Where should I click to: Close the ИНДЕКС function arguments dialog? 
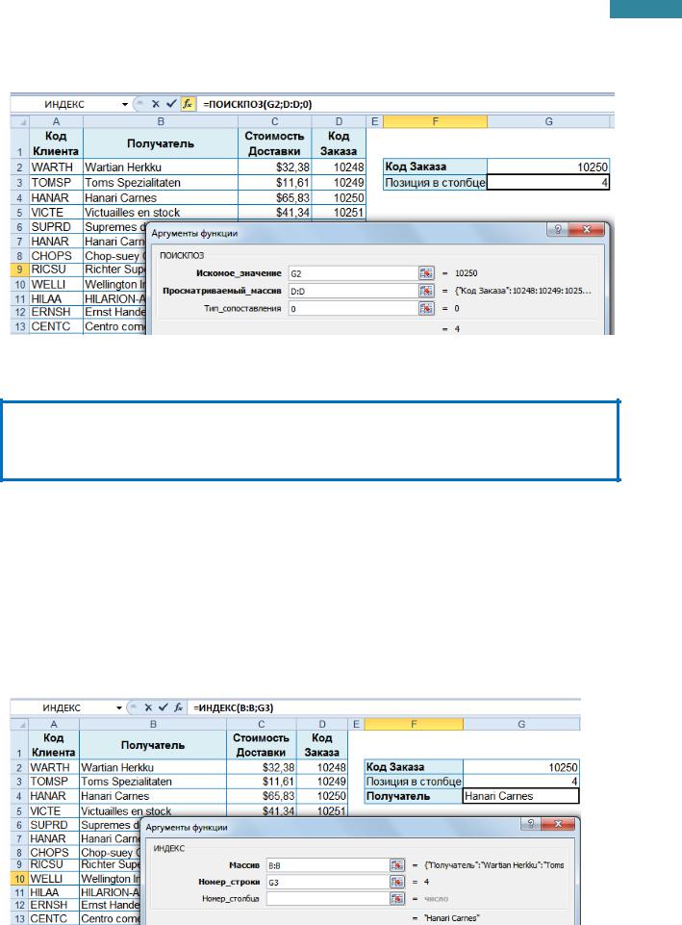pyautogui.click(x=559, y=824)
